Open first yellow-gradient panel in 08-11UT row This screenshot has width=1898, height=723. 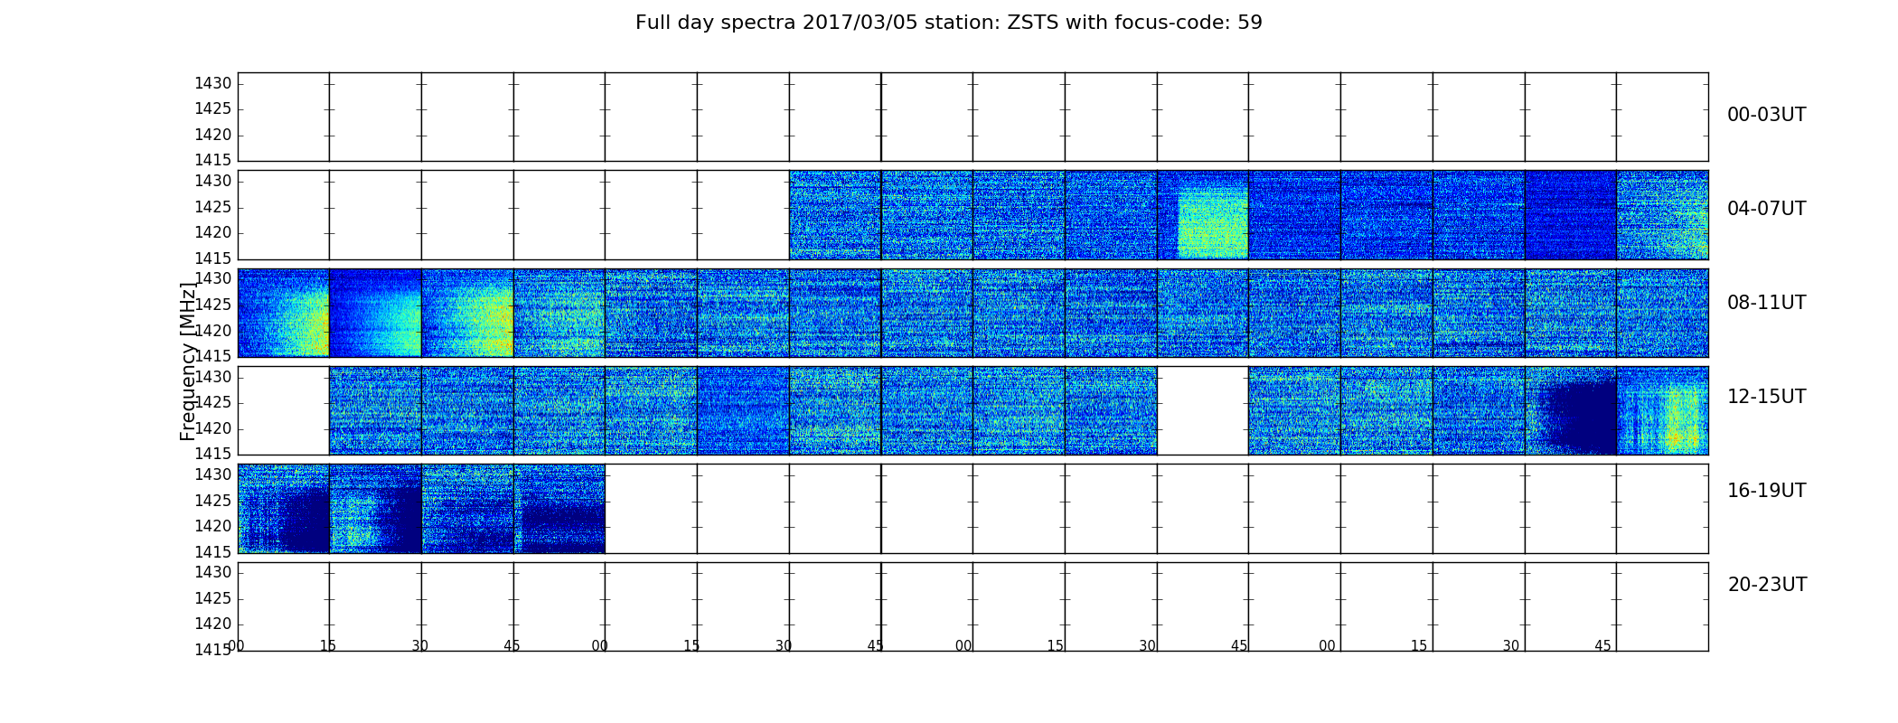(x=283, y=313)
